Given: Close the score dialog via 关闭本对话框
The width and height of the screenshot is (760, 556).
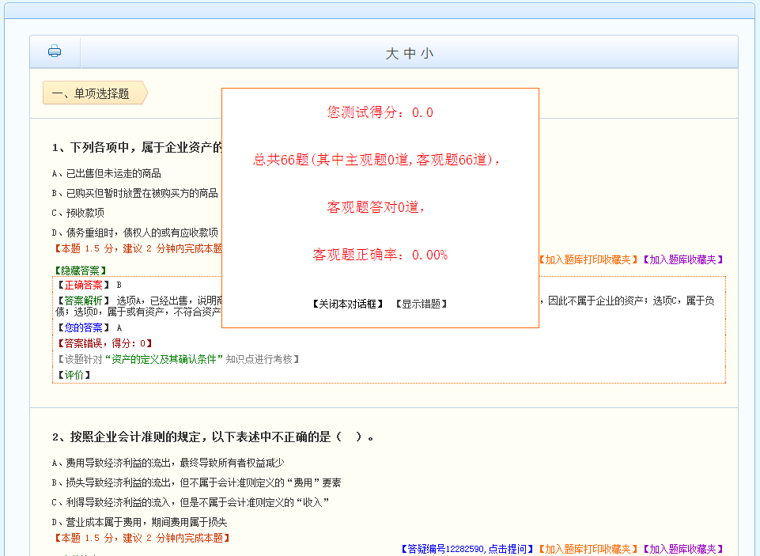Looking at the screenshot, I should click(x=348, y=304).
